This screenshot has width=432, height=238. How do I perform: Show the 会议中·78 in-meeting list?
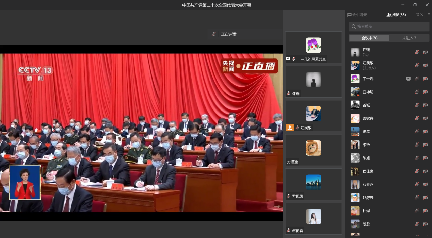pyautogui.click(x=369, y=38)
